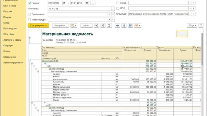Open report variants copy icon
Viewport: 207px width, 116px height.
click(74, 25)
